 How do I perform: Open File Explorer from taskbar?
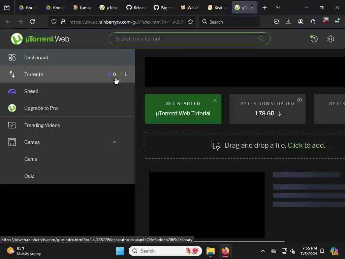(210, 251)
